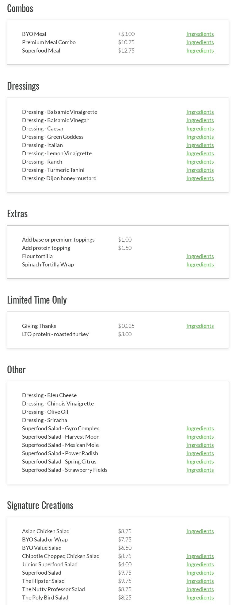Open Ingredients for The Poly Bird Salad
This screenshot has height=605, width=236.
coord(200,598)
